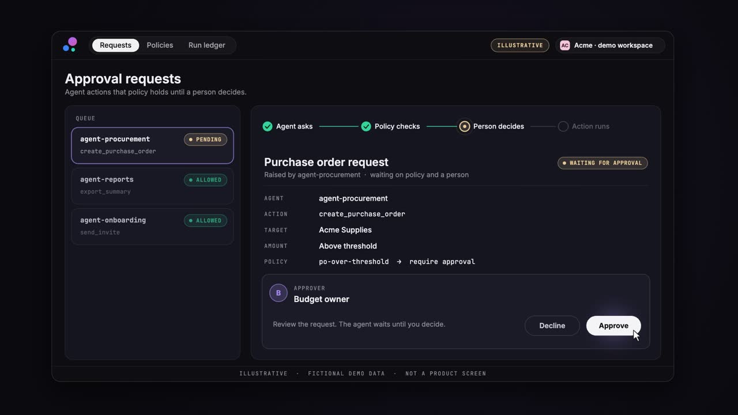Click the create_purchase_order action value in details
This screenshot has width=738, height=415.
pyautogui.click(x=362, y=214)
